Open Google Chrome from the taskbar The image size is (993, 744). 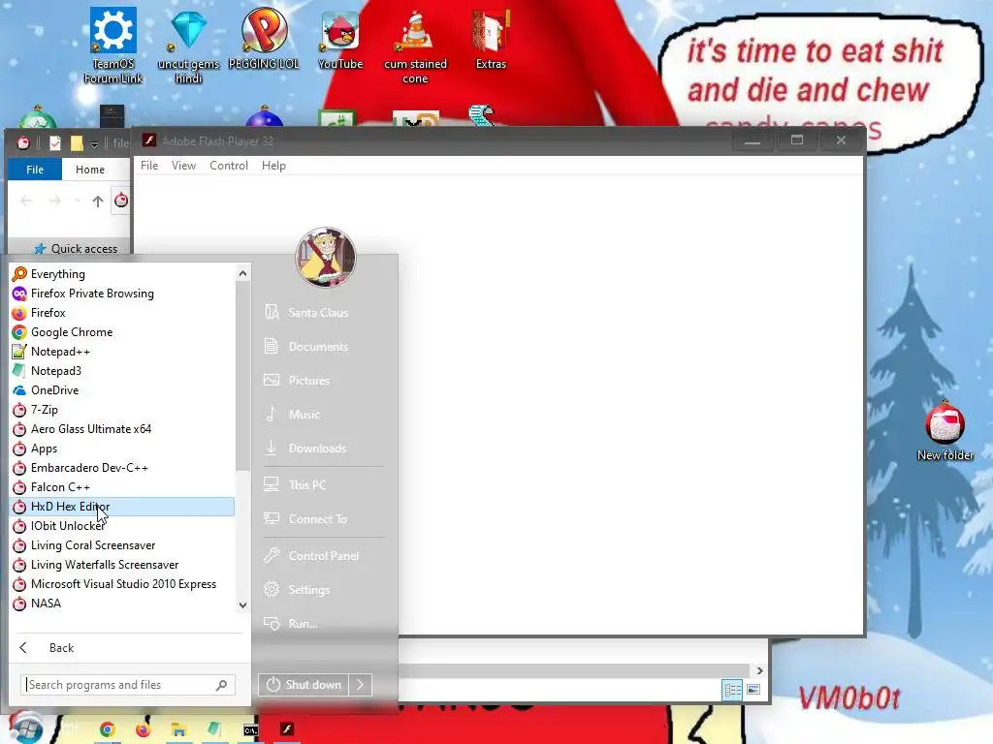[x=107, y=730]
